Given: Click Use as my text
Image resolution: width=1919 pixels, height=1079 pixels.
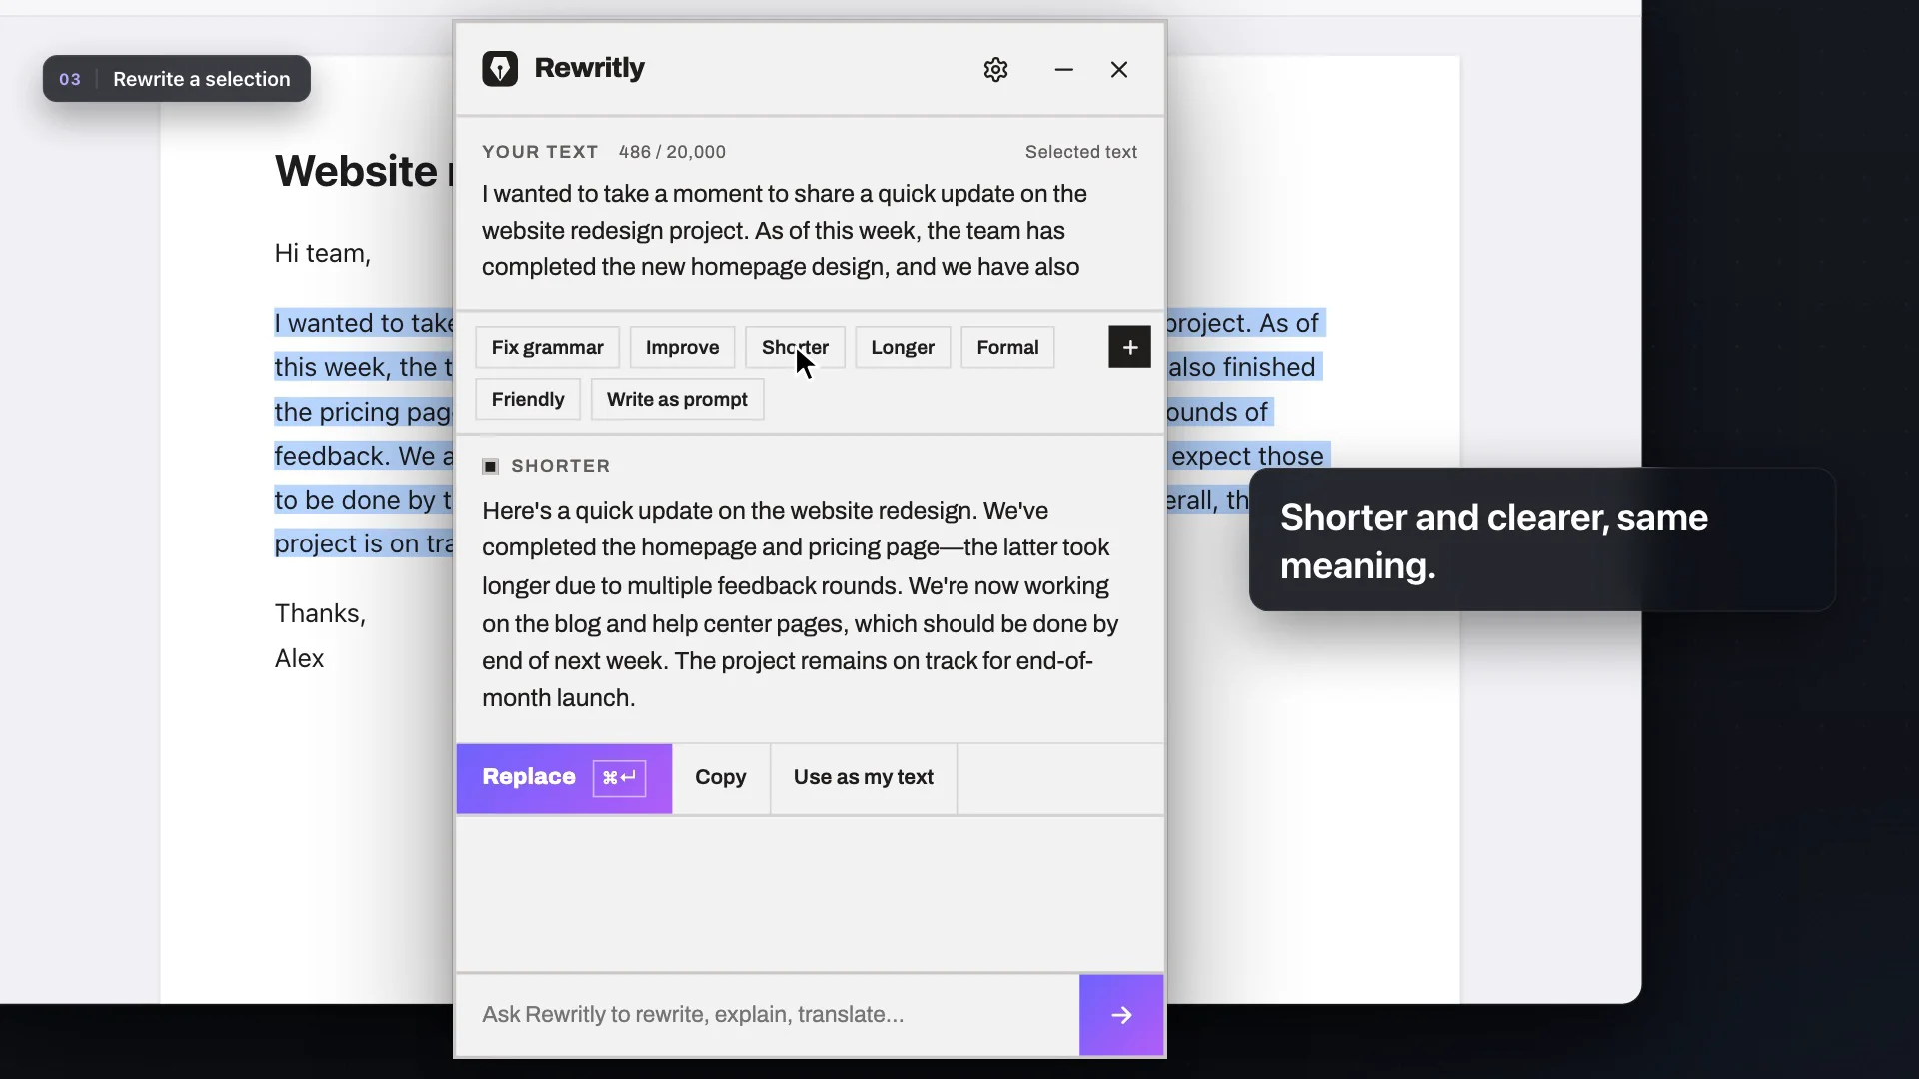Looking at the screenshot, I should (x=864, y=778).
